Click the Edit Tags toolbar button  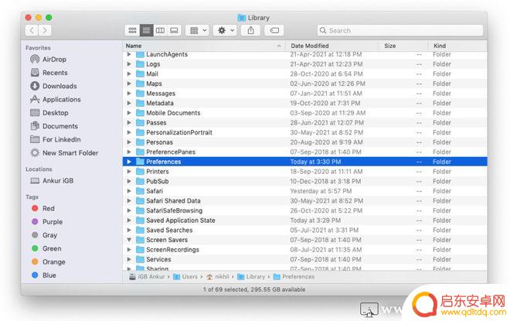(x=274, y=31)
